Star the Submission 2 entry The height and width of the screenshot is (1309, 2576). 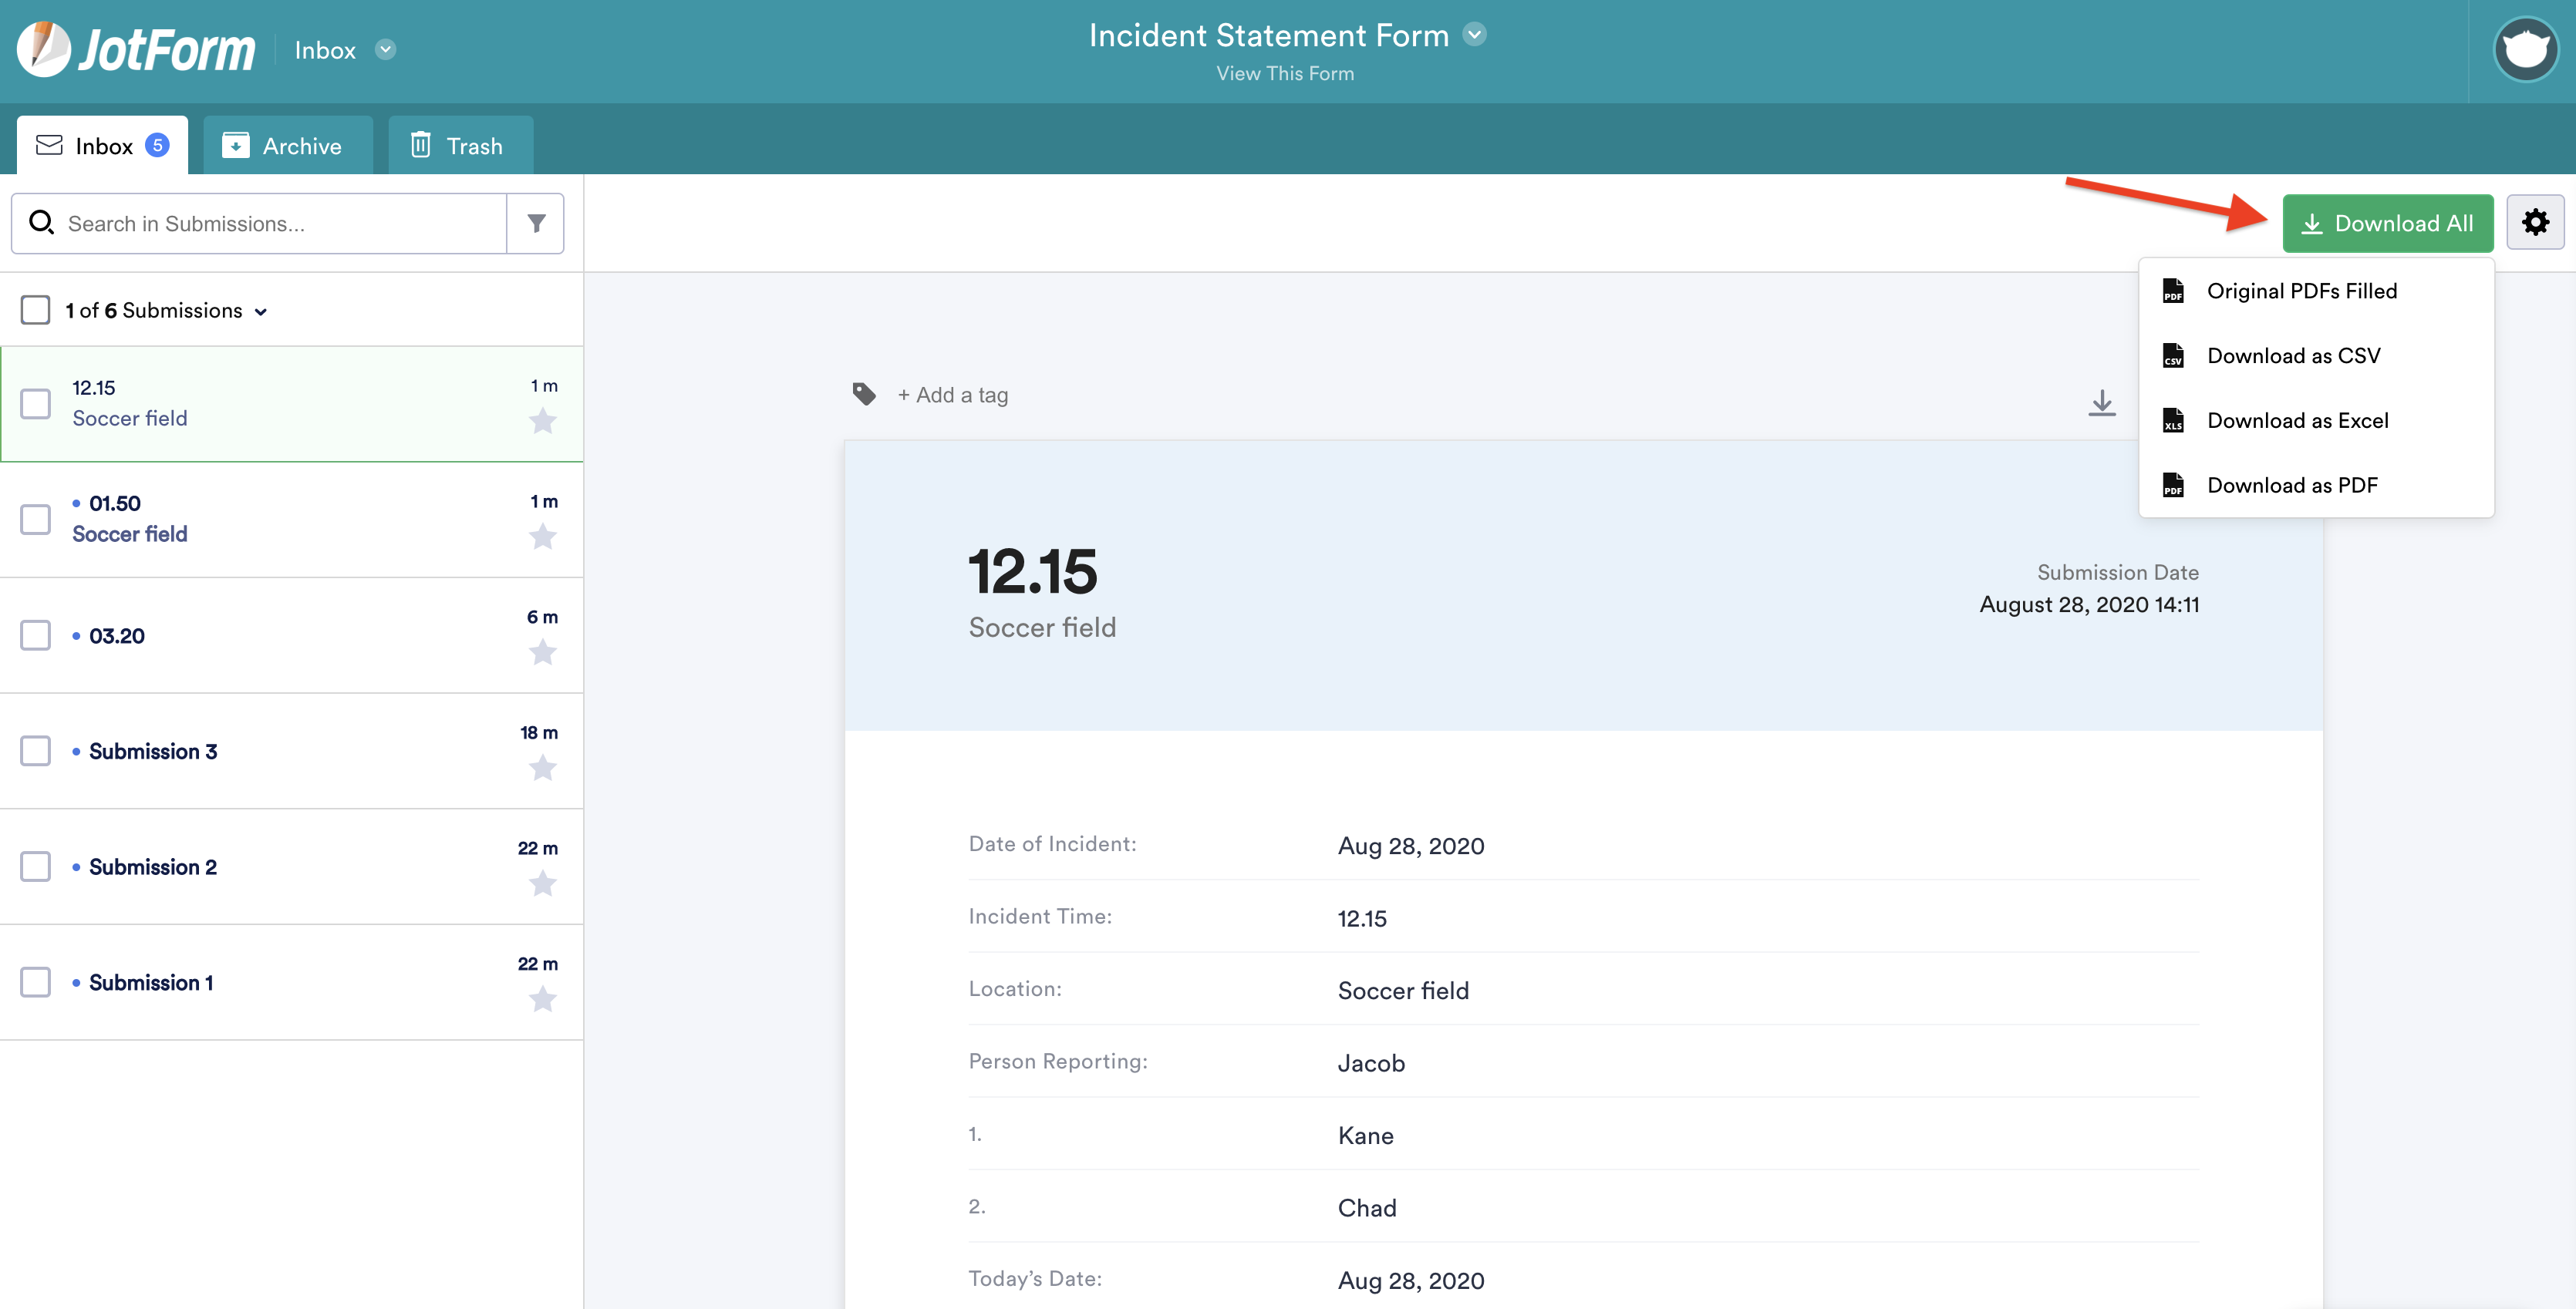coord(542,883)
